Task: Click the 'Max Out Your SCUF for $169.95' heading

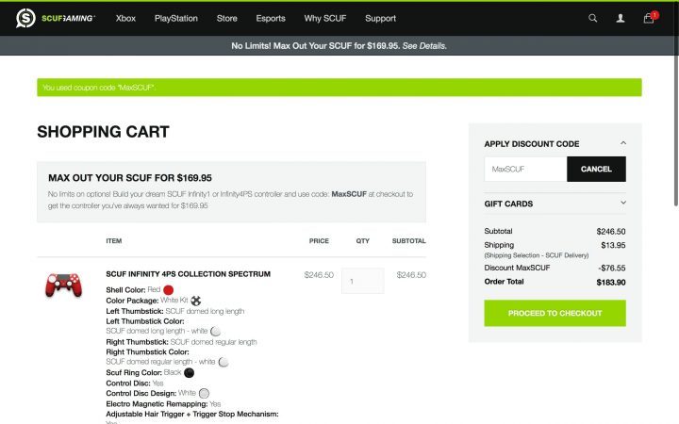Action: click(x=130, y=178)
